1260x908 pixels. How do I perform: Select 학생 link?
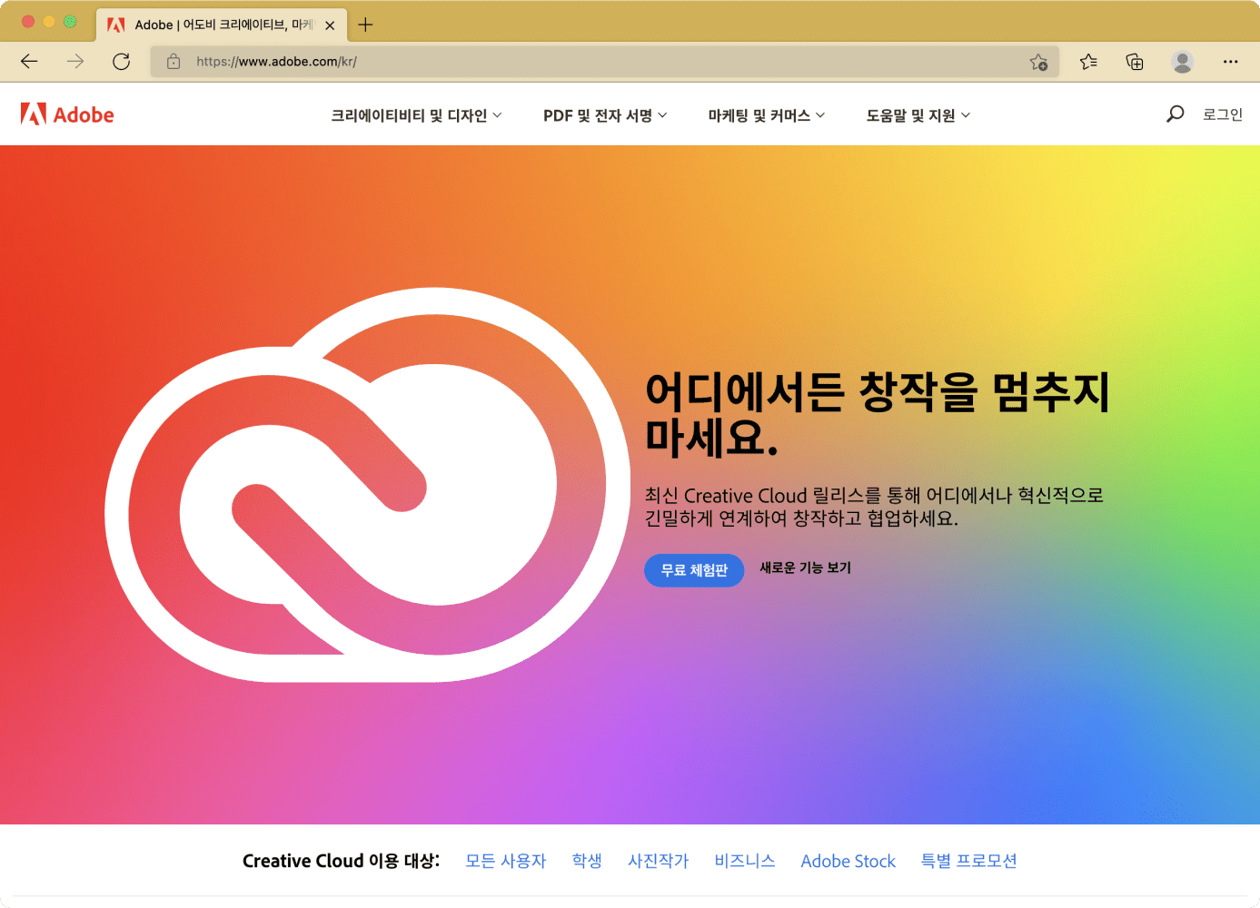tap(587, 861)
